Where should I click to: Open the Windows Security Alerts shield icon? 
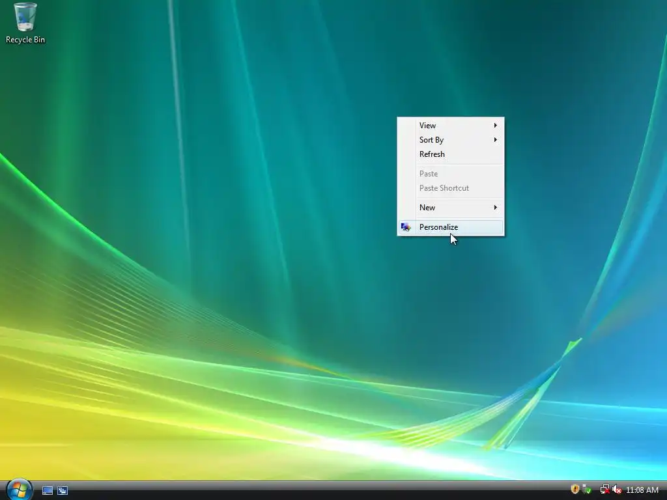click(x=575, y=490)
